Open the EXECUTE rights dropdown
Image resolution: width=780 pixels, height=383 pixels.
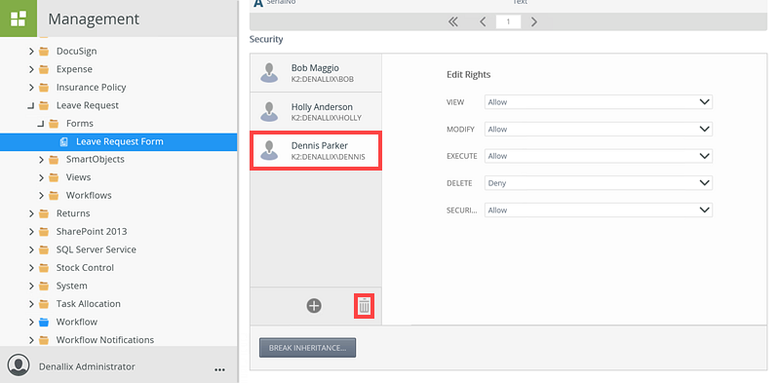[x=599, y=156]
